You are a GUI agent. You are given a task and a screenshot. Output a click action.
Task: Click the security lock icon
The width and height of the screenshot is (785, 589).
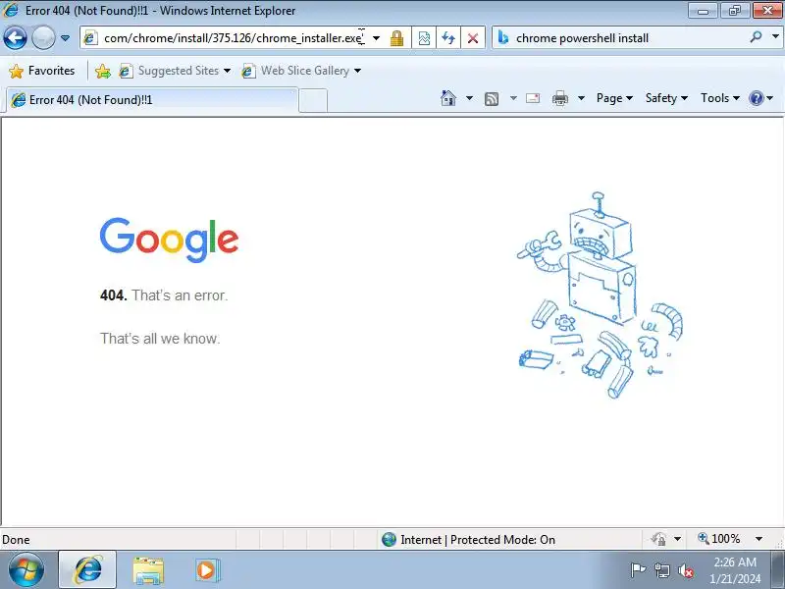pos(396,38)
